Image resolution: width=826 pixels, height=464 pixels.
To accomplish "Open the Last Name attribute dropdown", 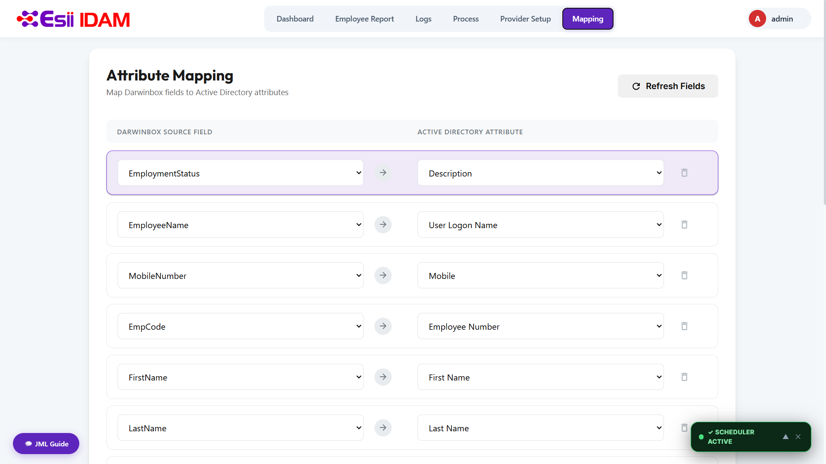I will [540, 428].
